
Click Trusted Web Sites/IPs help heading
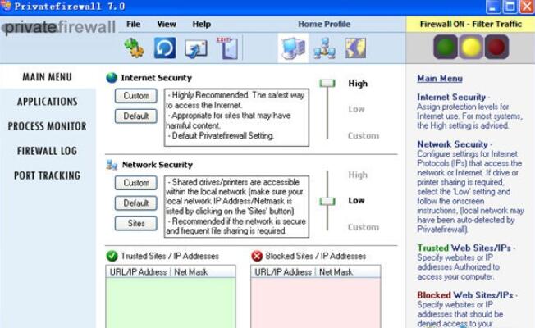point(464,248)
